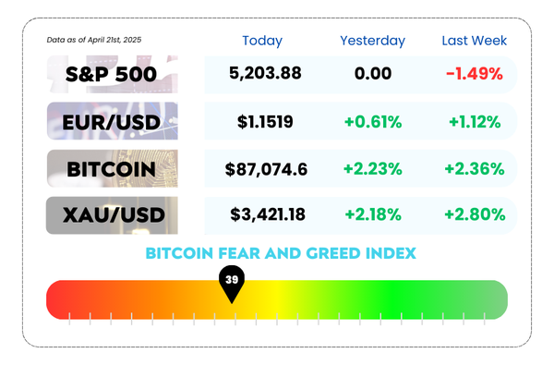Click the black 39 index pin marker

pos(232,284)
